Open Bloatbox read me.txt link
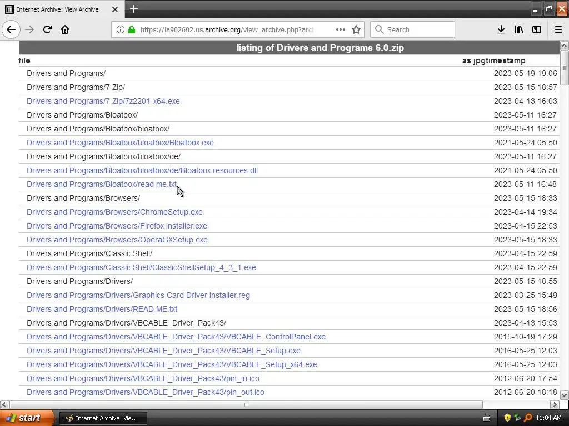 pyautogui.click(x=102, y=184)
